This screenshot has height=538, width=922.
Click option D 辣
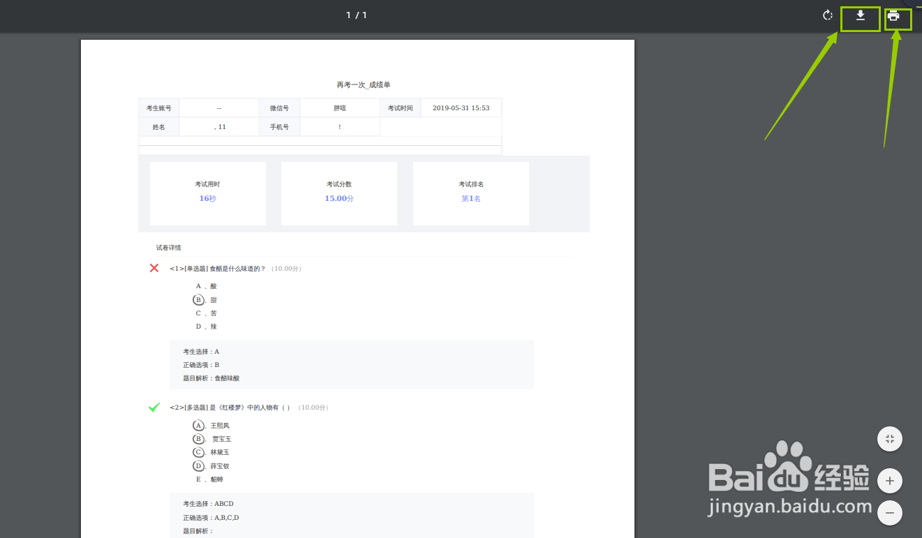coord(206,327)
